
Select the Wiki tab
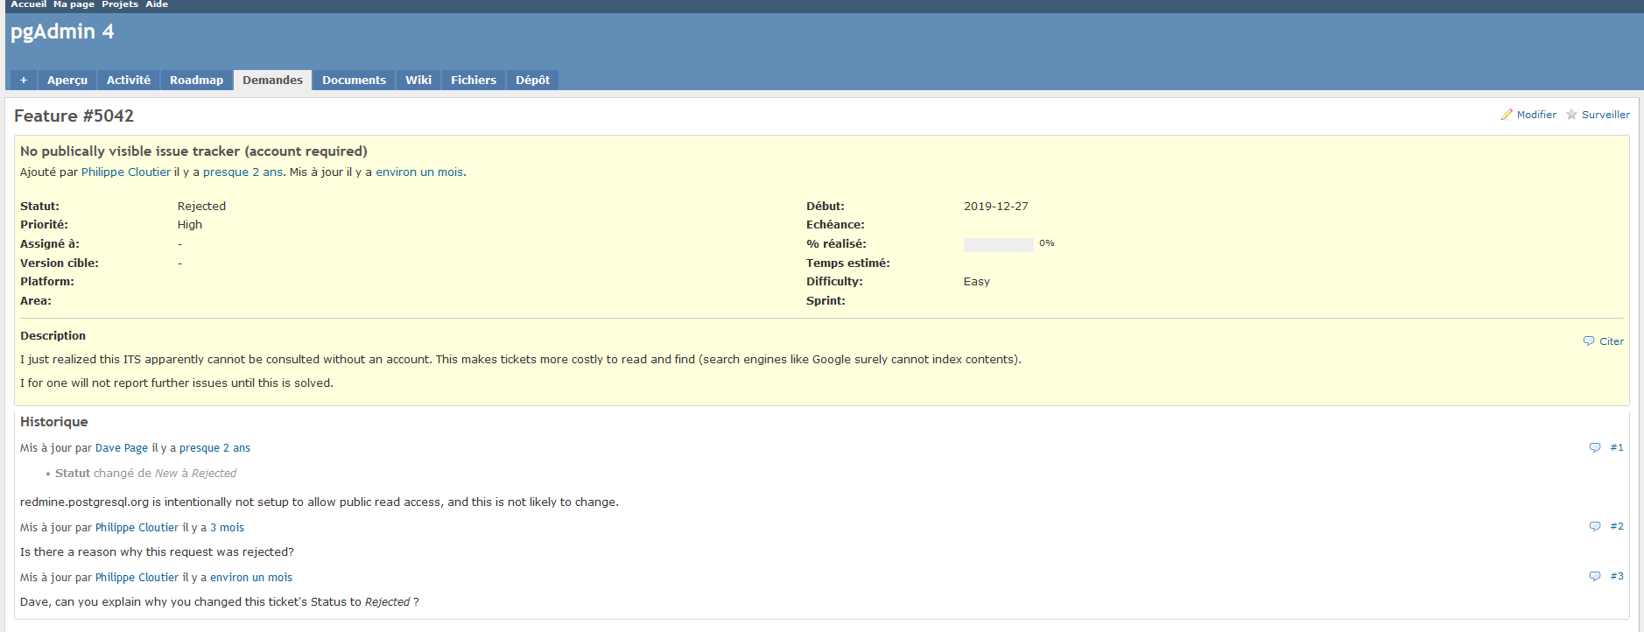pos(418,80)
